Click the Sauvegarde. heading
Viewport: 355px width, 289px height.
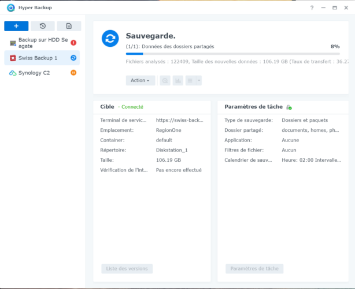click(x=150, y=36)
